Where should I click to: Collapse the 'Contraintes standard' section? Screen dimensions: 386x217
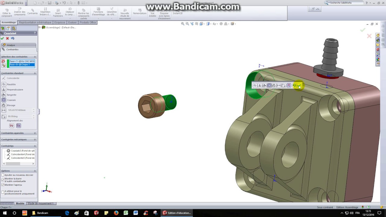click(x=35, y=73)
